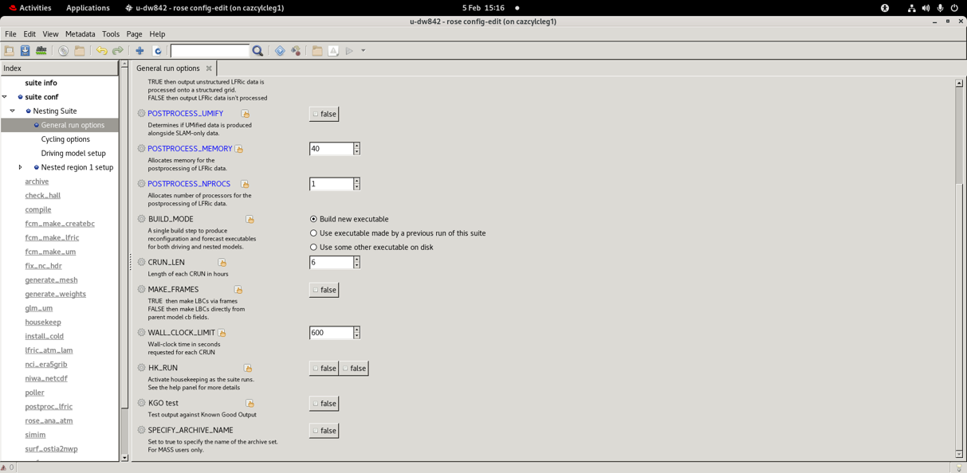967x473 pixels.
Task: Open the Tools menu
Action: [111, 34]
